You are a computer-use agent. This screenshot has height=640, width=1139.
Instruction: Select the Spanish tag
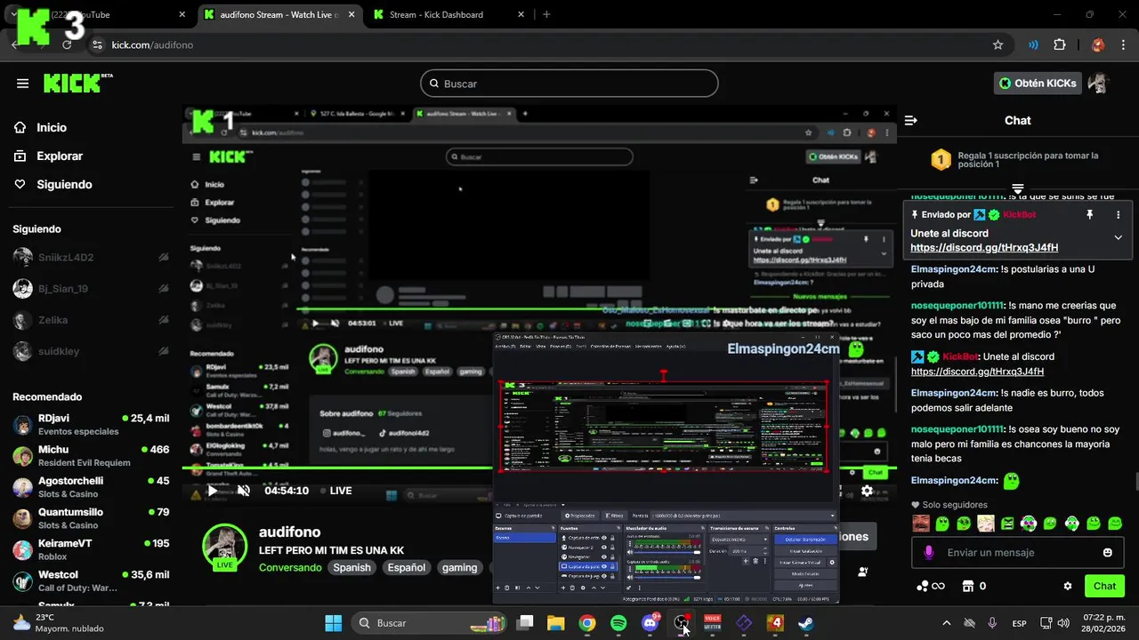click(x=351, y=567)
